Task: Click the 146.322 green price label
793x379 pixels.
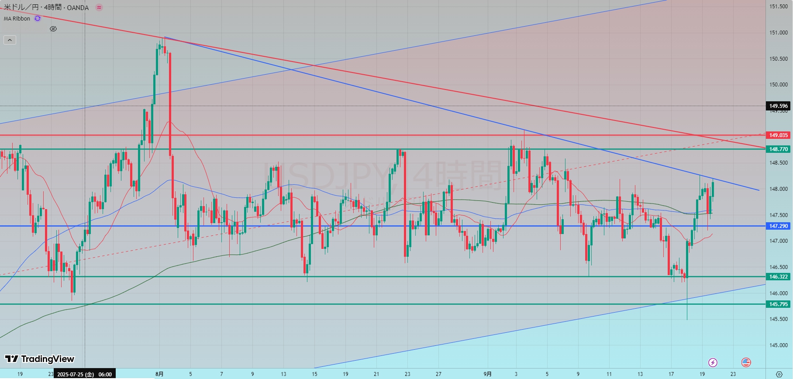Action: click(778, 277)
